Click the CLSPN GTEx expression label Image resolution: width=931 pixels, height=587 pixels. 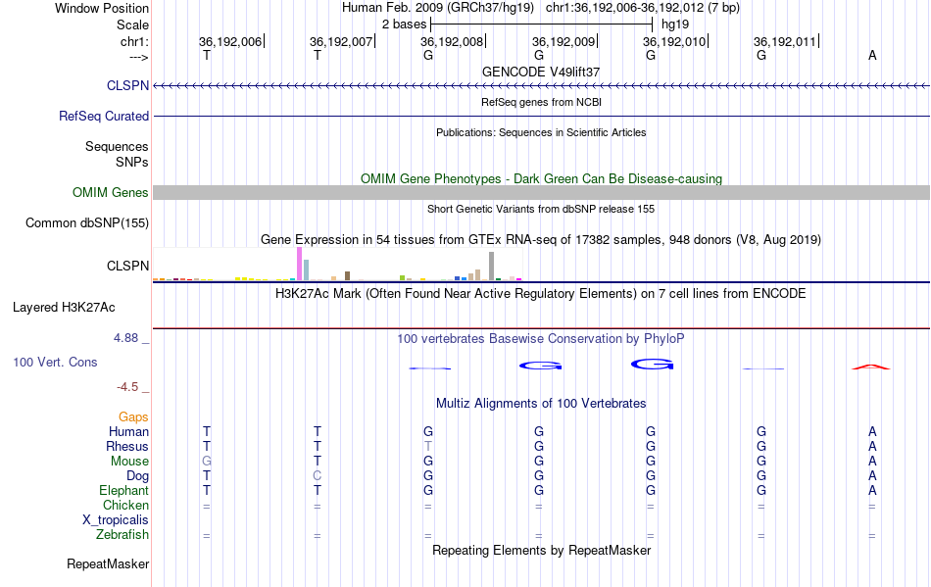point(127,266)
